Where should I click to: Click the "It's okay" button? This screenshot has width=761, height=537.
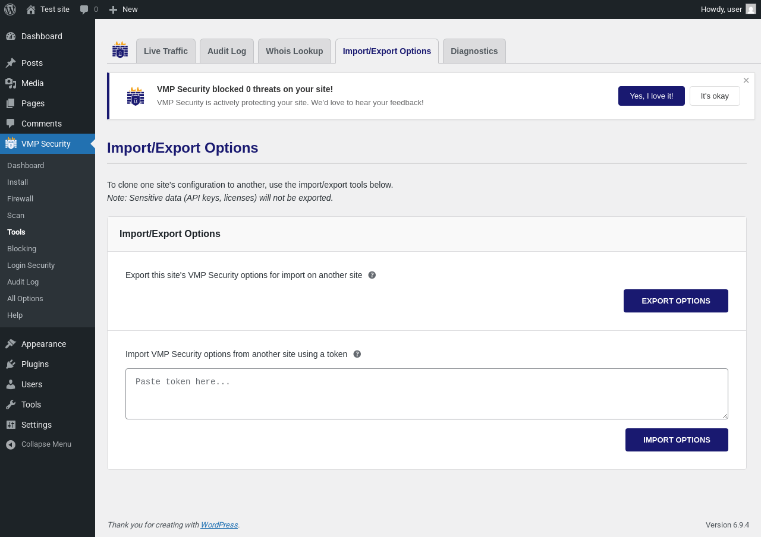tap(715, 96)
